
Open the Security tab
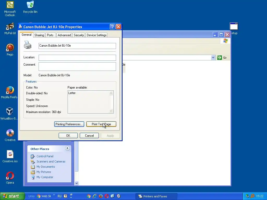79,35
